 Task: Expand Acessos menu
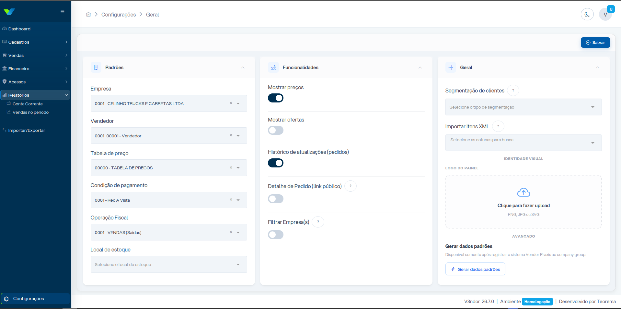point(35,82)
